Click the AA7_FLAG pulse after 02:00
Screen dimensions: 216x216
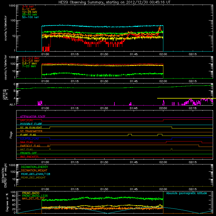tap(171, 149)
